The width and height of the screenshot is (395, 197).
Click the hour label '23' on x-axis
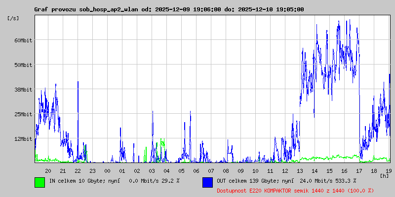click(x=92, y=171)
